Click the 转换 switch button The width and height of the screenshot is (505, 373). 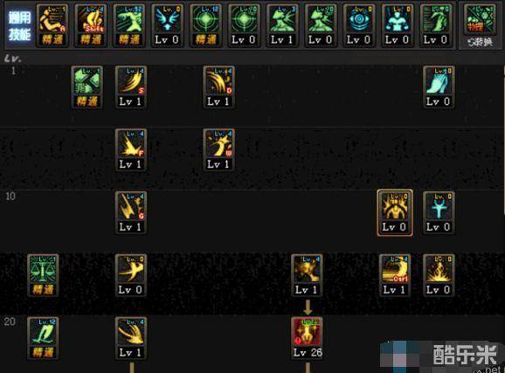(x=480, y=42)
